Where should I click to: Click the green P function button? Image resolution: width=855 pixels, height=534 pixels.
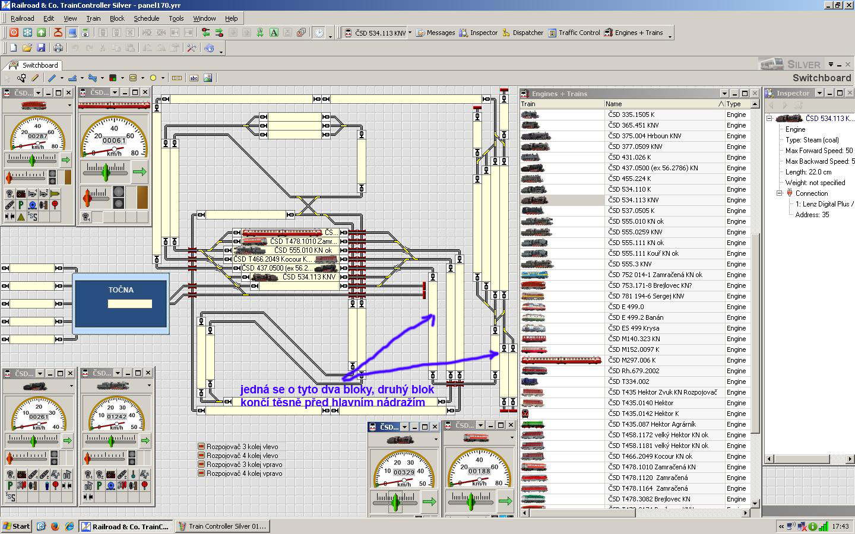pyautogui.click(x=21, y=205)
